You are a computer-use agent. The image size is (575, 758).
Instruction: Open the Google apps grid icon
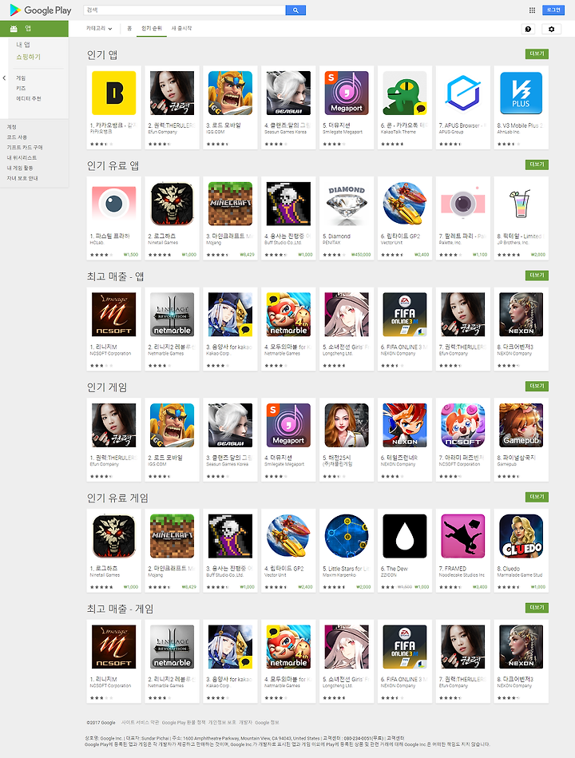(x=532, y=10)
